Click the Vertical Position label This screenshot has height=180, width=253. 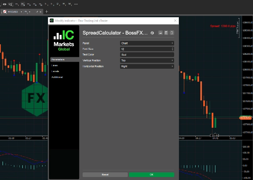tap(92, 60)
